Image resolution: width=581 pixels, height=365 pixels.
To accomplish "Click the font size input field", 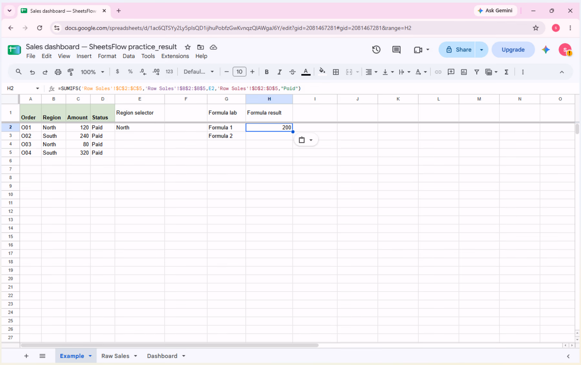I will pos(239,72).
